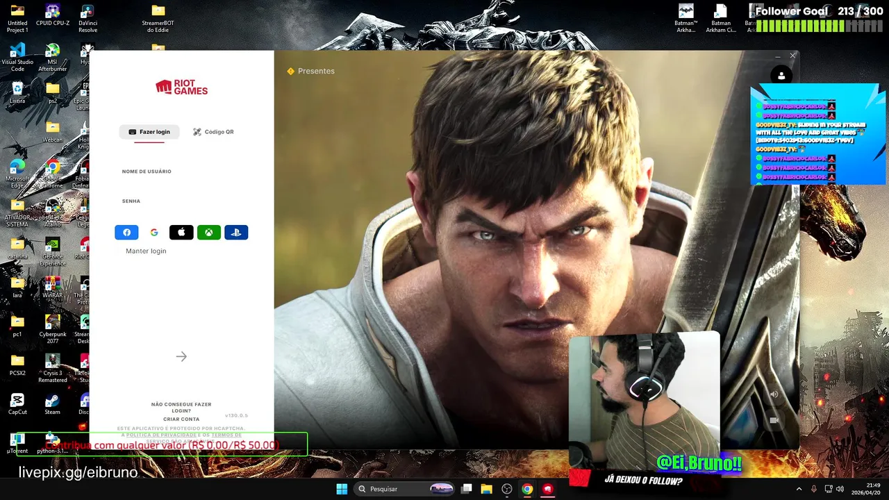Sign in with Google
This screenshot has height=500, width=889.
point(154,233)
